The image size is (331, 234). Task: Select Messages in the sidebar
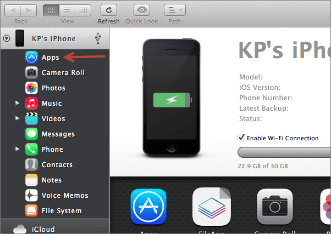click(x=58, y=134)
